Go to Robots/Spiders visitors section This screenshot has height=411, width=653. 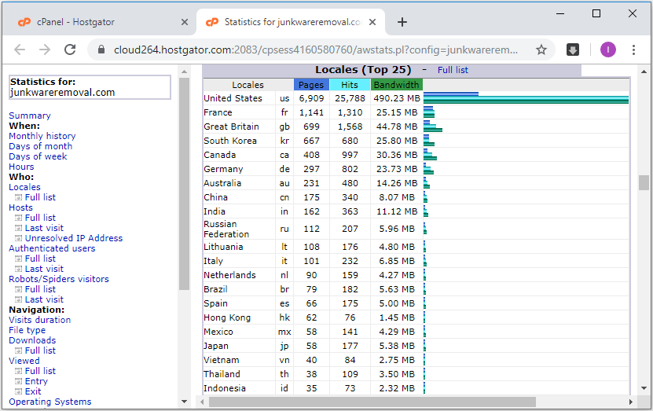59,279
